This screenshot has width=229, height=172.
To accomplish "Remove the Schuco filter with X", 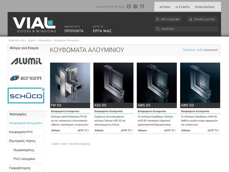I will coord(43,89).
